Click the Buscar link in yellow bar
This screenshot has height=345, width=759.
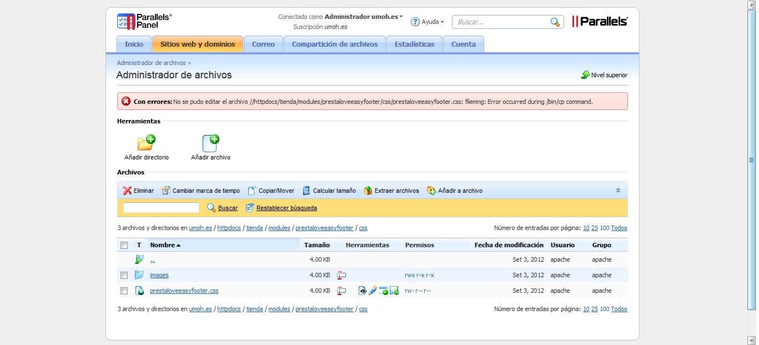tap(228, 208)
